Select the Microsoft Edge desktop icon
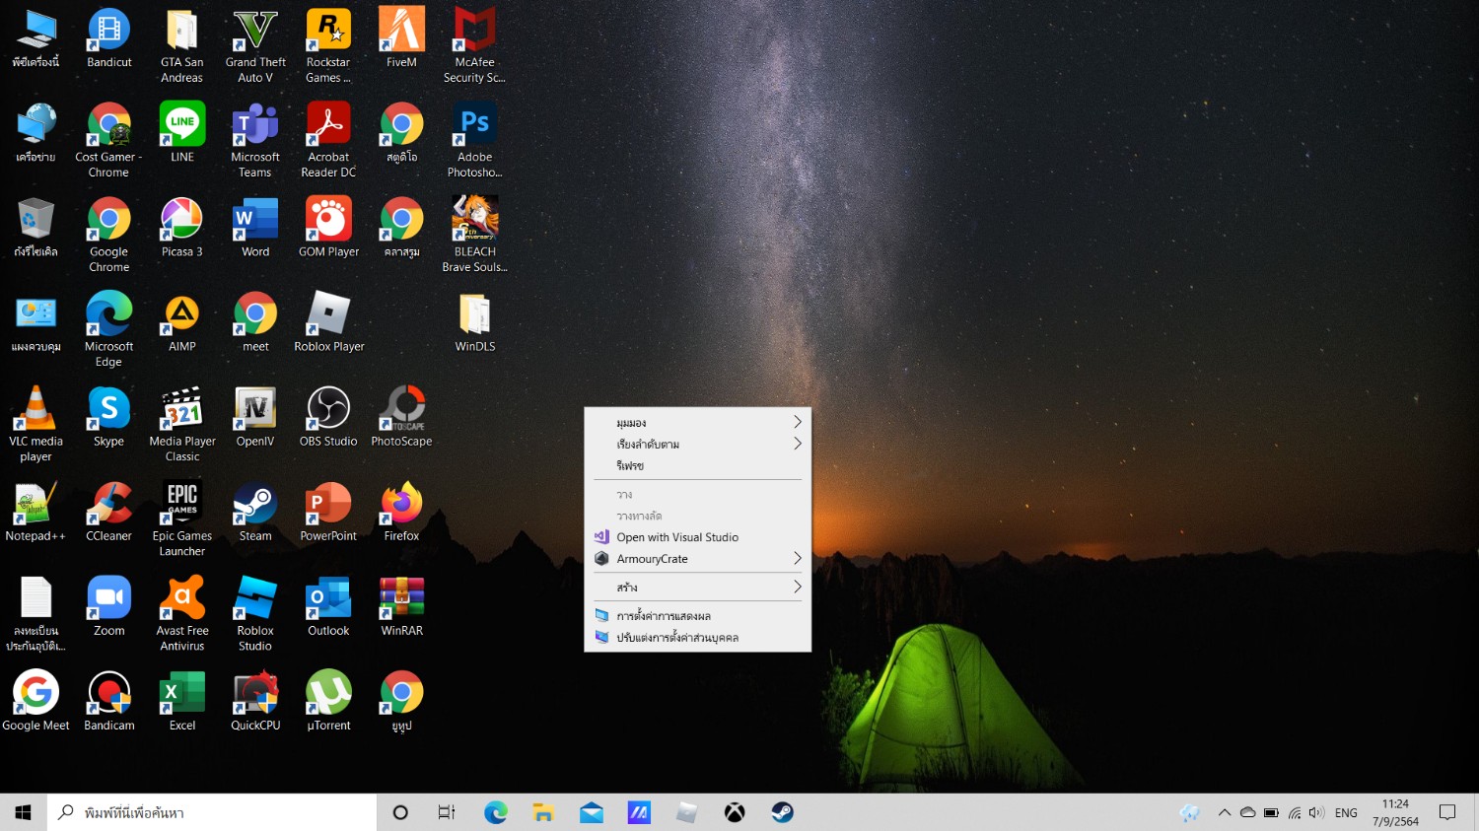This screenshot has width=1479, height=831. 108,330
